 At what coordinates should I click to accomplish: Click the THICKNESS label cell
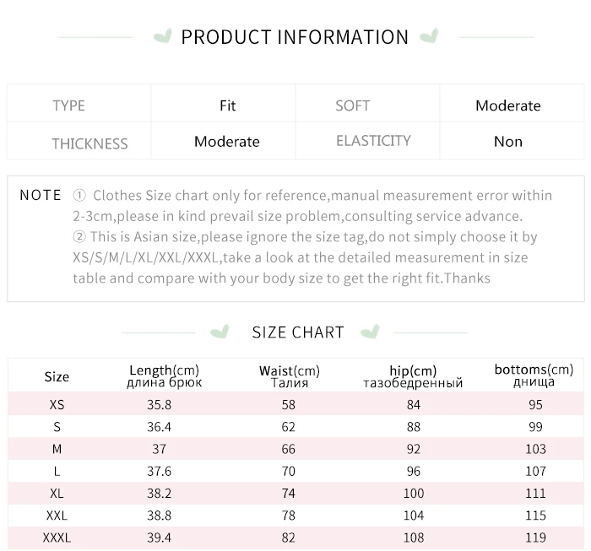tap(89, 143)
